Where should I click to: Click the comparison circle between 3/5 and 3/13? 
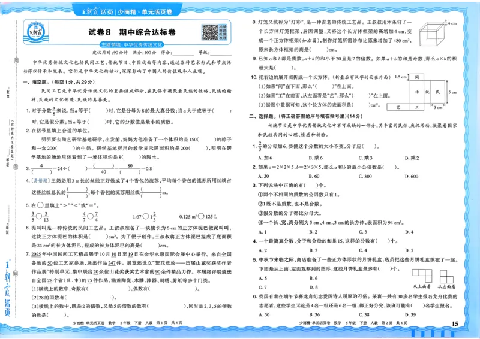(39, 216)
